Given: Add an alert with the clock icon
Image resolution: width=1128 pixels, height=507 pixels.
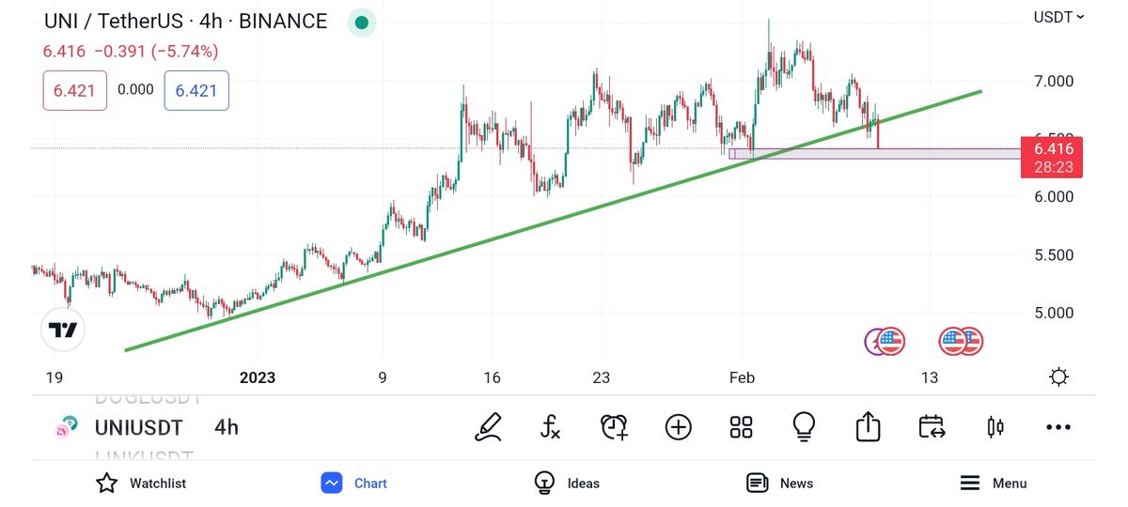Looking at the screenshot, I should tap(614, 427).
